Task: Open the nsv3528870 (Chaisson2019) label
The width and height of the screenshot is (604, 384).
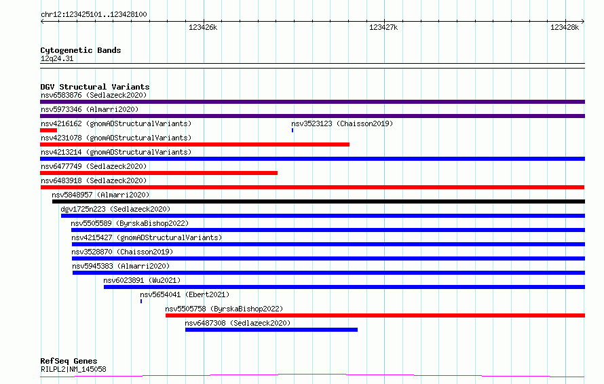Action: click(x=122, y=252)
